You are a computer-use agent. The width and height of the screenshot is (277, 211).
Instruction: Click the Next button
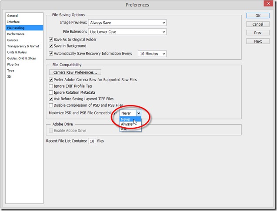point(258,41)
